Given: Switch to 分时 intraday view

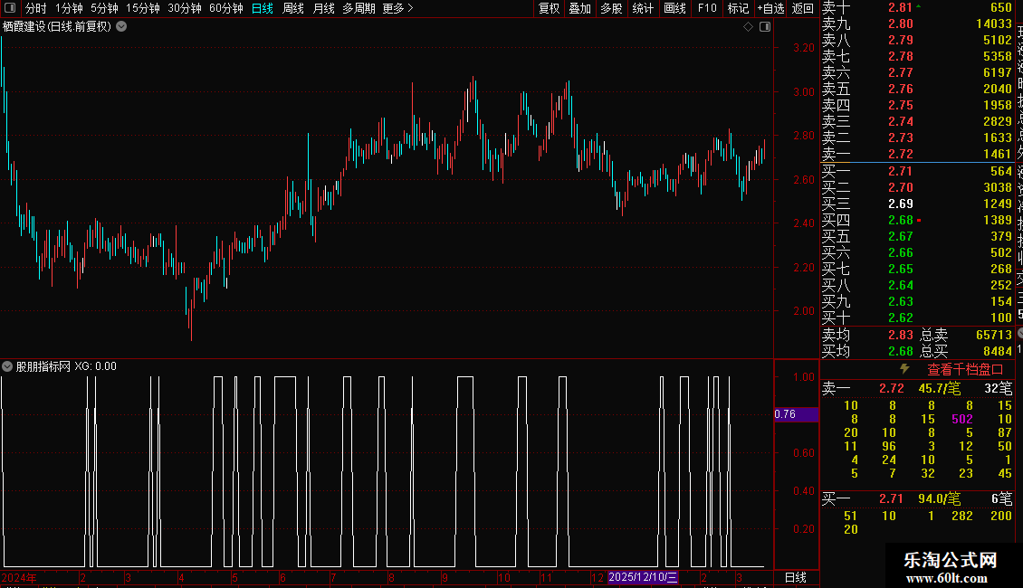Looking at the screenshot, I should coord(36,8).
